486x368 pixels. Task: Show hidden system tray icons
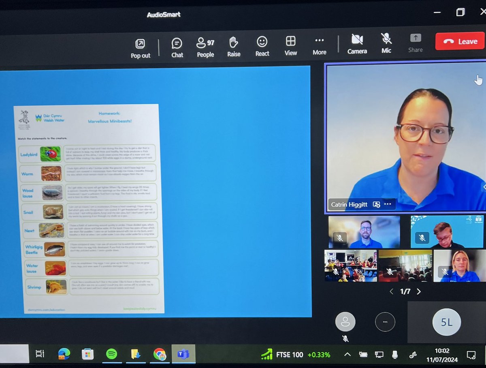tap(347, 355)
